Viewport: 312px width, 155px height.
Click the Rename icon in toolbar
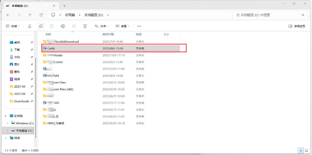(63, 26)
